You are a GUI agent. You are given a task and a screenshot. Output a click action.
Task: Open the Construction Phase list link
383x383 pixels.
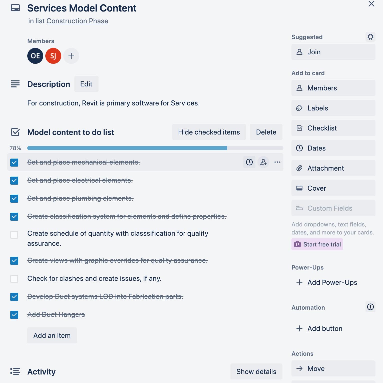(77, 21)
